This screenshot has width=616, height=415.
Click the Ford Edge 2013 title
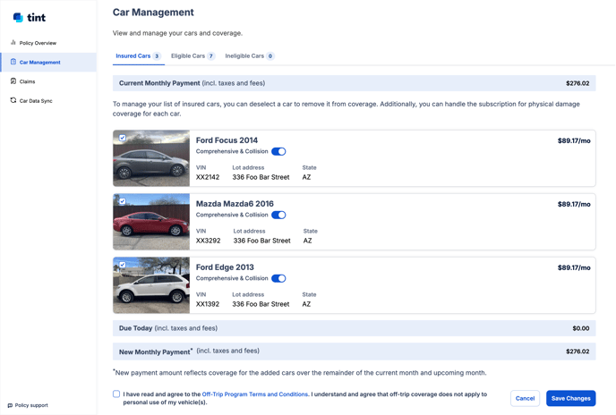225,267
